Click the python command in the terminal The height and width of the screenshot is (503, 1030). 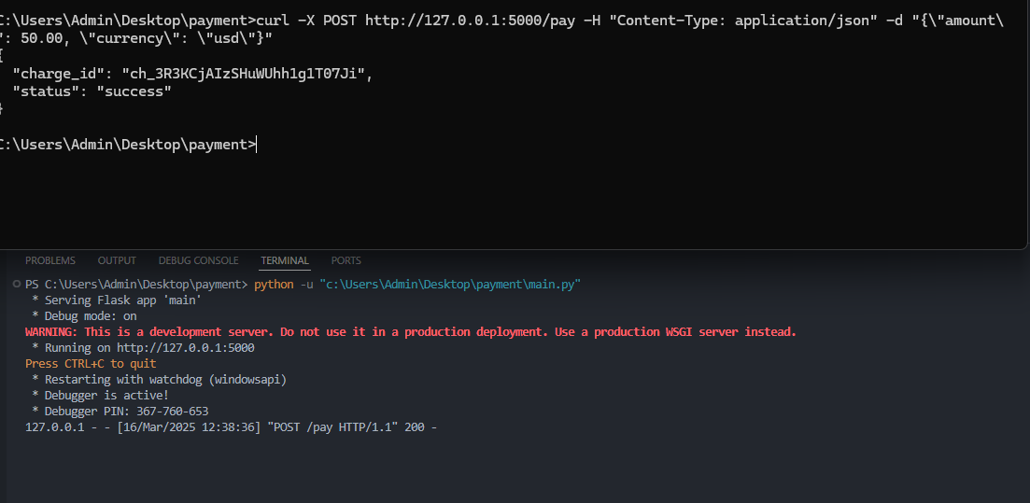[271, 285]
